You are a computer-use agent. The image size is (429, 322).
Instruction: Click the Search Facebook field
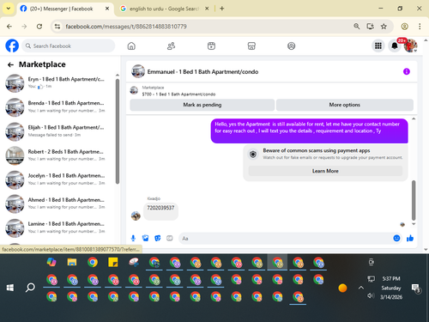pos(69,46)
